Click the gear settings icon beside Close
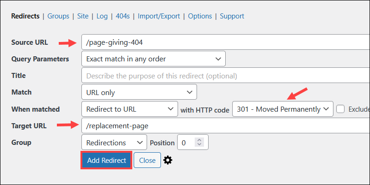370x185 pixels. (168, 160)
